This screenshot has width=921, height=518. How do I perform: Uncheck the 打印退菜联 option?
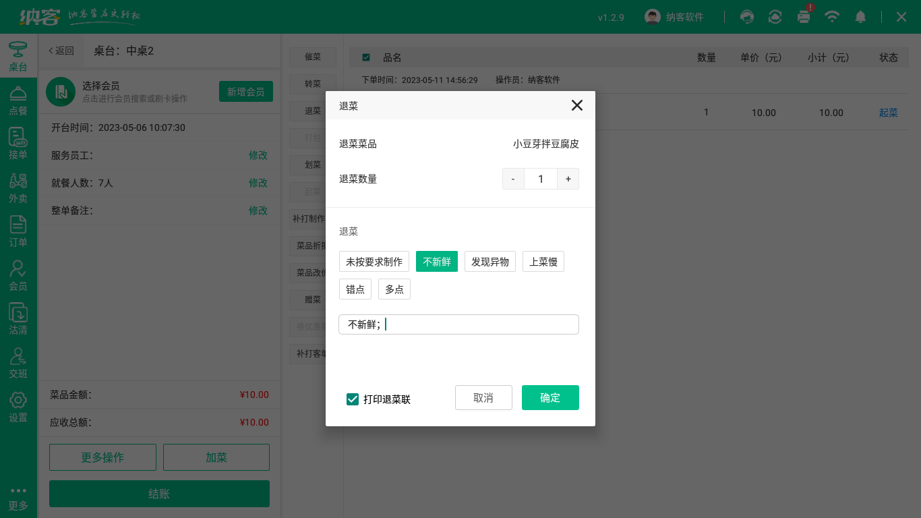point(352,399)
